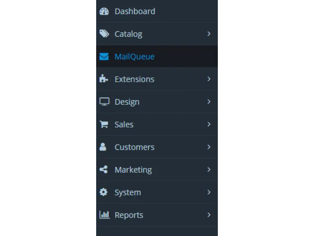Expand the Sales submenu chevron
314x236 pixels.
point(209,124)
